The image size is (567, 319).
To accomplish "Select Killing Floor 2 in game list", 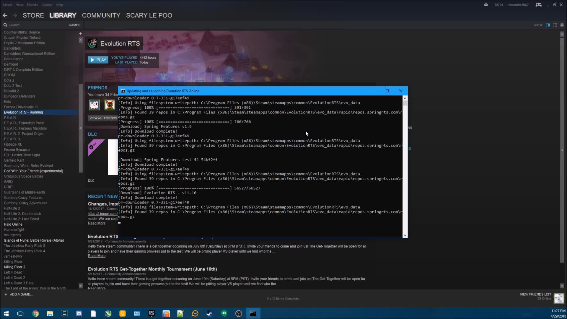I will pyautogui.click(x=14, y=267).
